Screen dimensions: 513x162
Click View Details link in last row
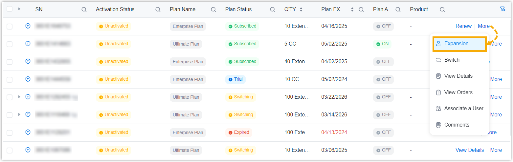pos(469,150)
